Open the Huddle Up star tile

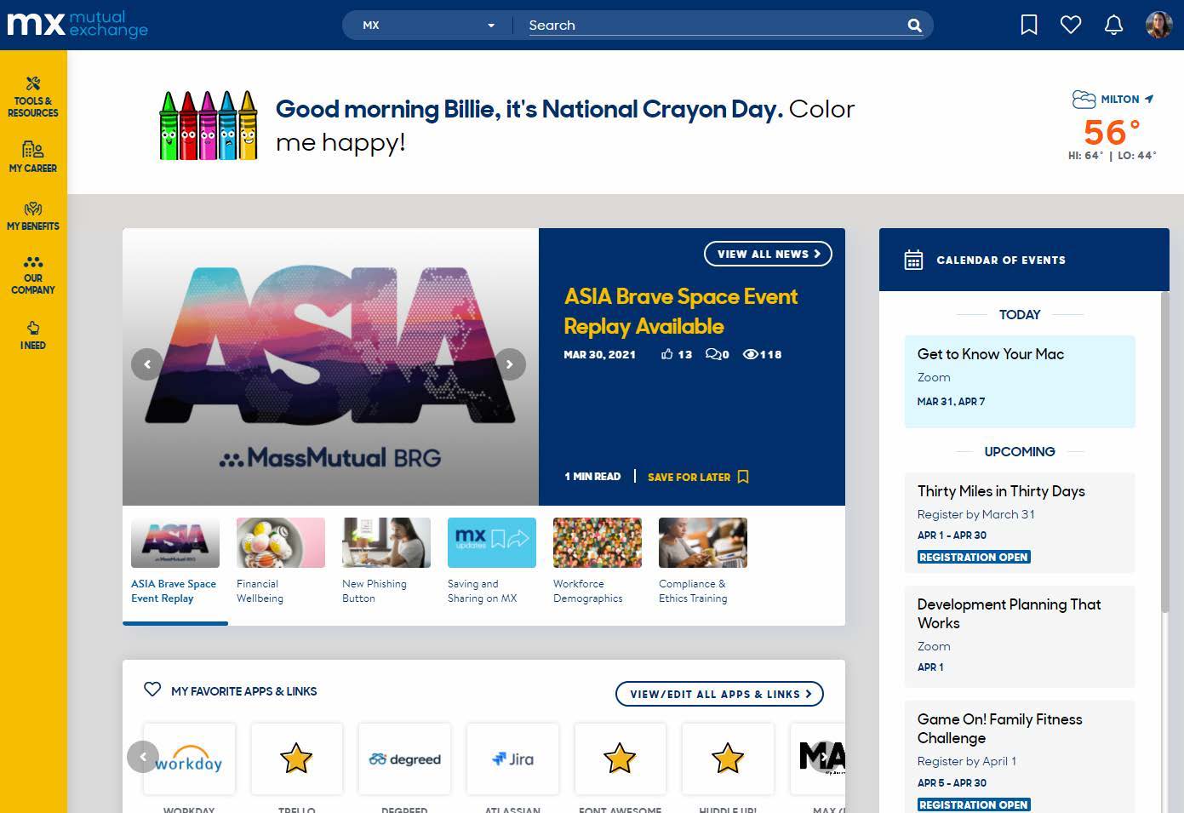tap(728, 759)
